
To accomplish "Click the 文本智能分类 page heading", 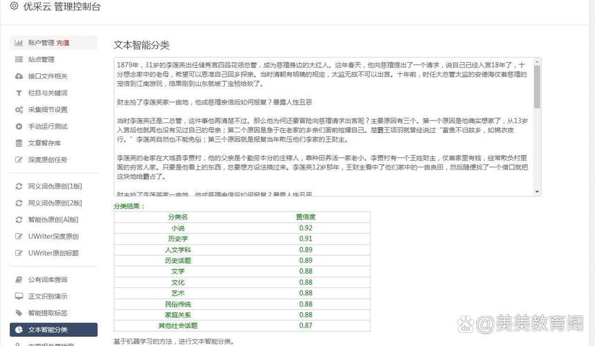I will 141,45.
